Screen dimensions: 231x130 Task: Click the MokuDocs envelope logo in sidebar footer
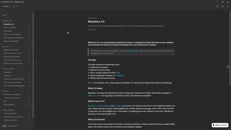click(4, 126)
